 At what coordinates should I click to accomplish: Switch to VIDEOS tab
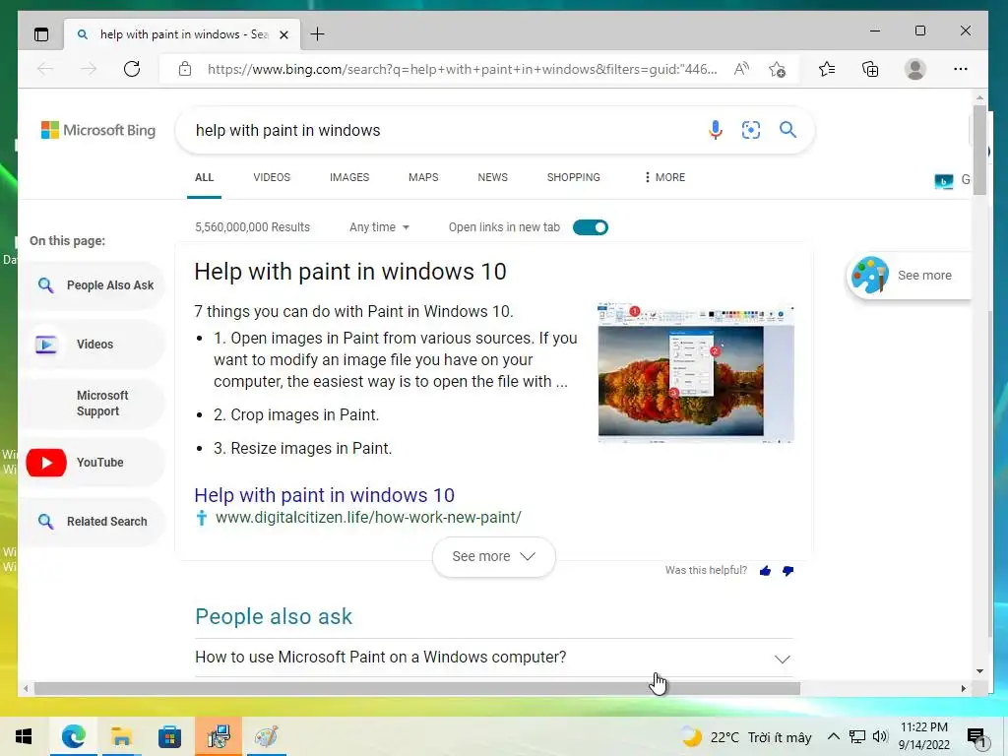272,177
